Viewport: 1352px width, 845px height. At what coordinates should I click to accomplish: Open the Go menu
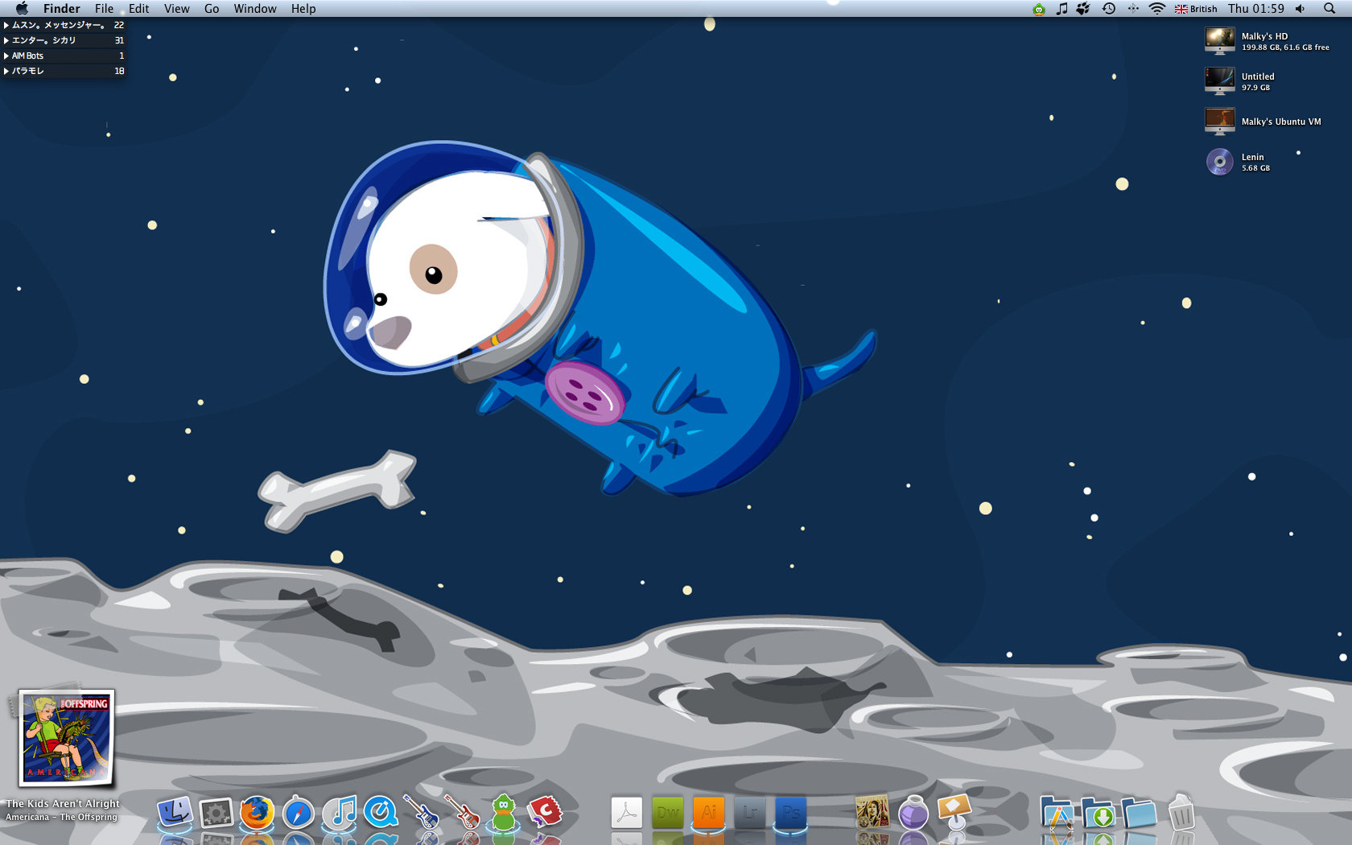pos(211,9)
